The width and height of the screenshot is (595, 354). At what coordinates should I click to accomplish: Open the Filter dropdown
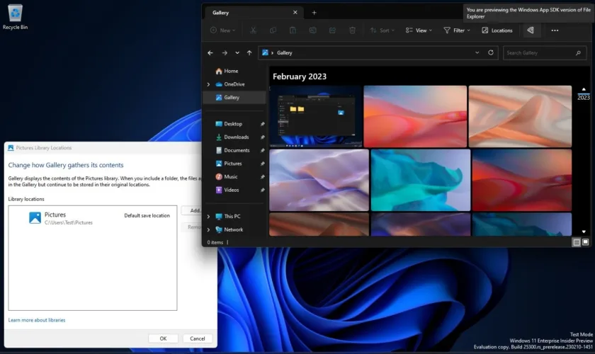(x=457, y=30)
